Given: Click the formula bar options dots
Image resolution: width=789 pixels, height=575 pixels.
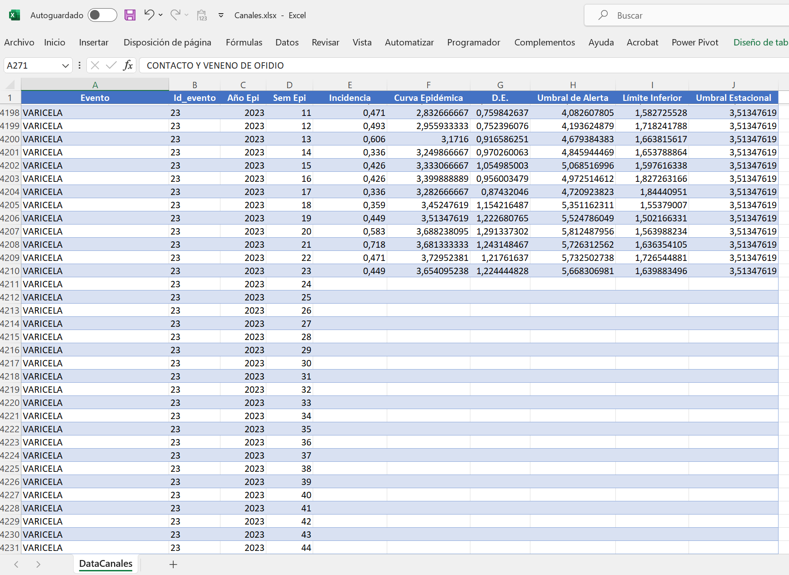Looking at the screenshot, I should pos(80,65).
